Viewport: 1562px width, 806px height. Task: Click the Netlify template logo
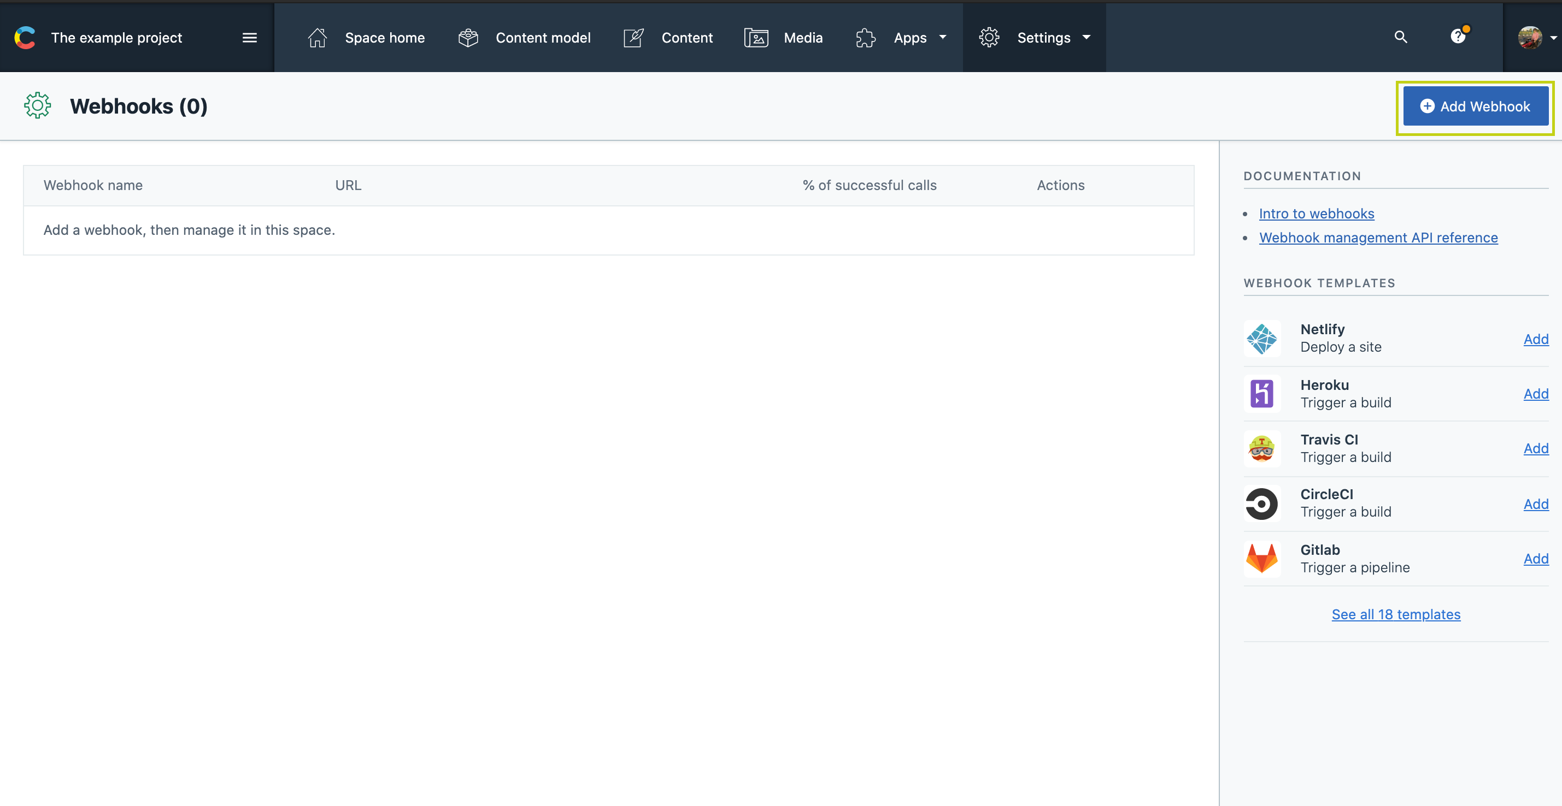1262,338
